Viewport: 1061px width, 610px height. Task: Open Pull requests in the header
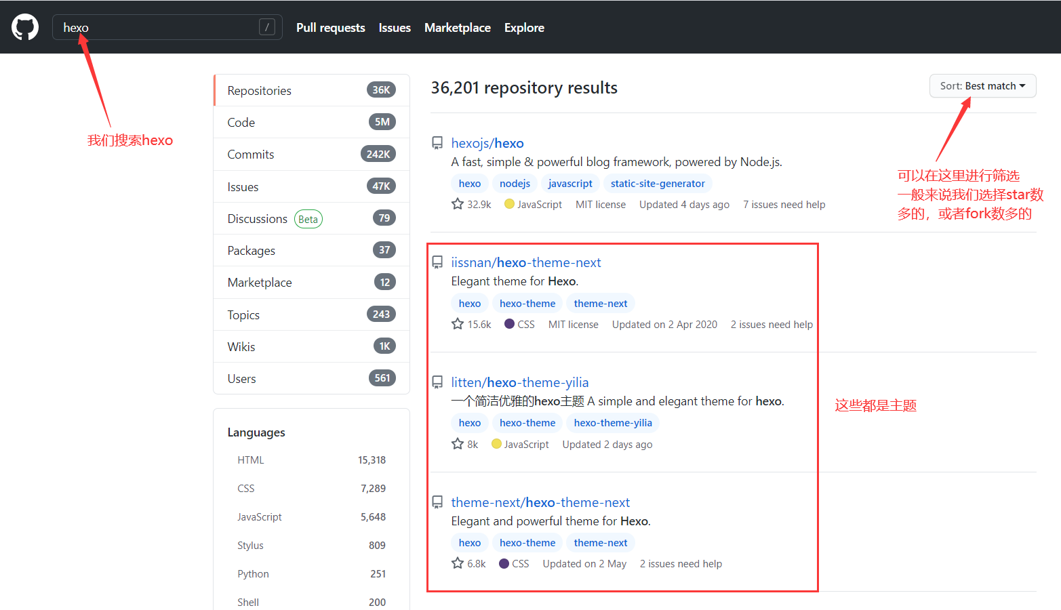(331, 28)
